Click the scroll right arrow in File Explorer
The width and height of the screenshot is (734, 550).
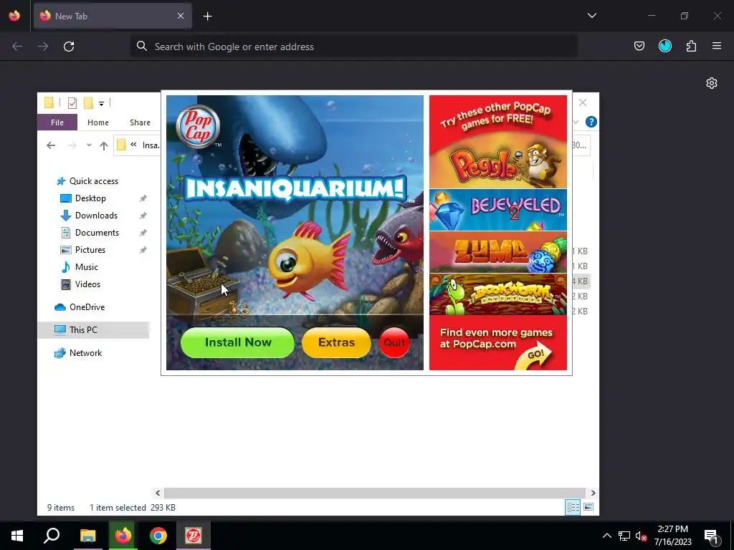click(593, 493)
